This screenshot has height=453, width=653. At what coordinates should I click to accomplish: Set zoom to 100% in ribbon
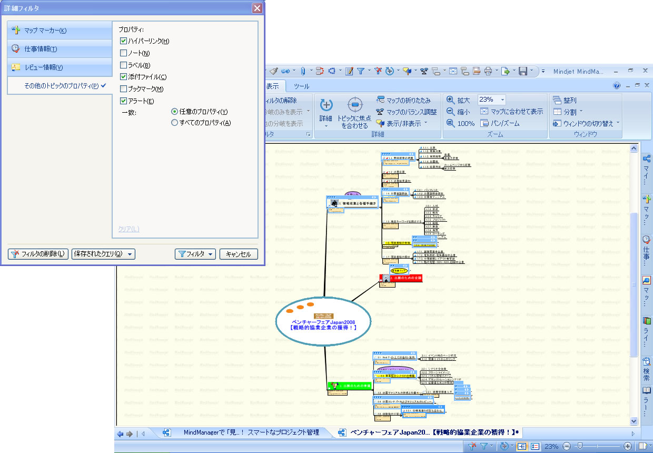(461, 123)
